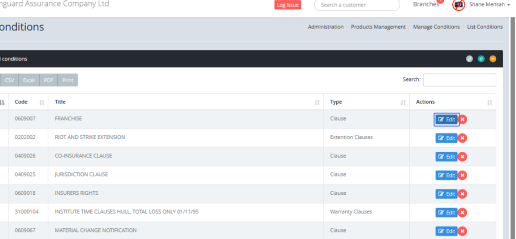Image resolution: width=516 pixels, height=239 pixels.
Task: Edit the FRANCHISE condition
Action: 446,119
